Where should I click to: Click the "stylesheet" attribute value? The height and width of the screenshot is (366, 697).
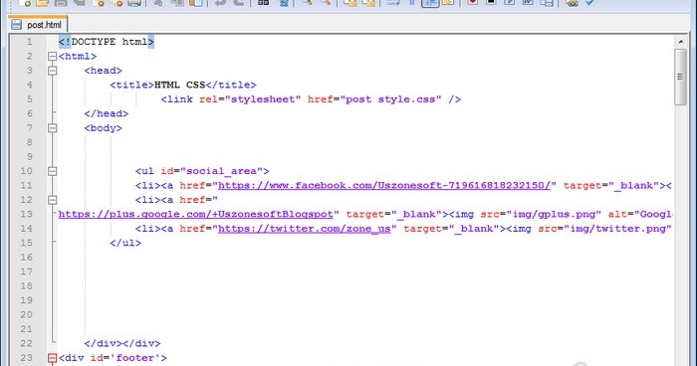[x=263, y=99]
